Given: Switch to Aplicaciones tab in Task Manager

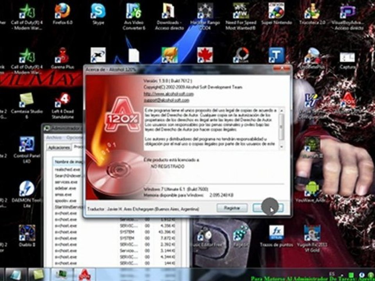Looking at the screenshot, I should 59,148.
